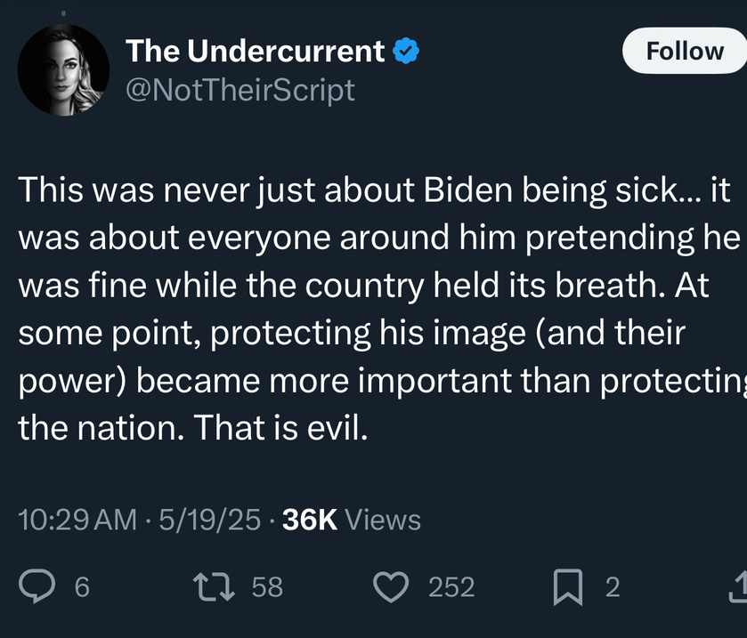Like the tweet with the heart icon
Viewport: 747px width, 638px height.
click(391, 587)
